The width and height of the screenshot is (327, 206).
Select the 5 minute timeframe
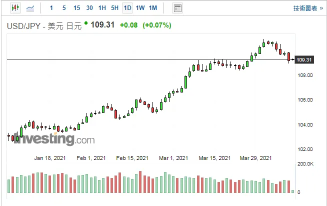(64, 8)
